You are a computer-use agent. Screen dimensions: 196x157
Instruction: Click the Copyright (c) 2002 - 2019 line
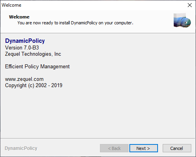point(34,85)
